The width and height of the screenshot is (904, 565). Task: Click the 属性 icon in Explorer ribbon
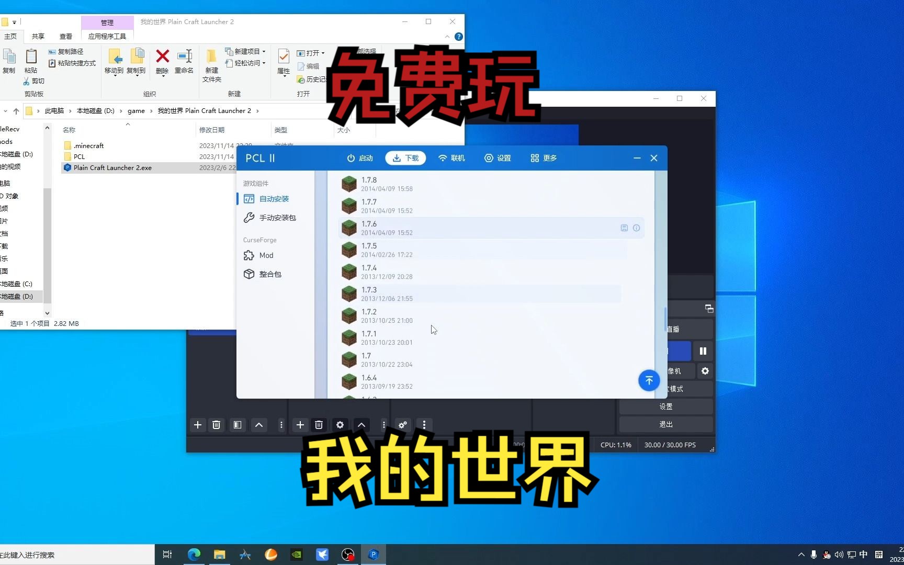(284, 56)
